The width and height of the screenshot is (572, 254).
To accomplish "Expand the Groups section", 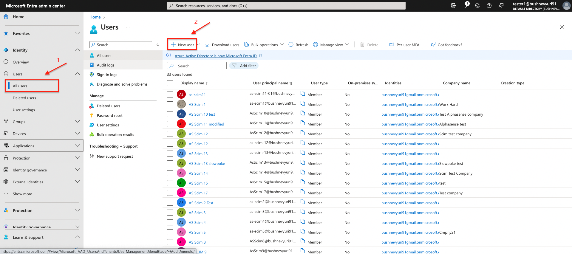I will click(78, 121).
